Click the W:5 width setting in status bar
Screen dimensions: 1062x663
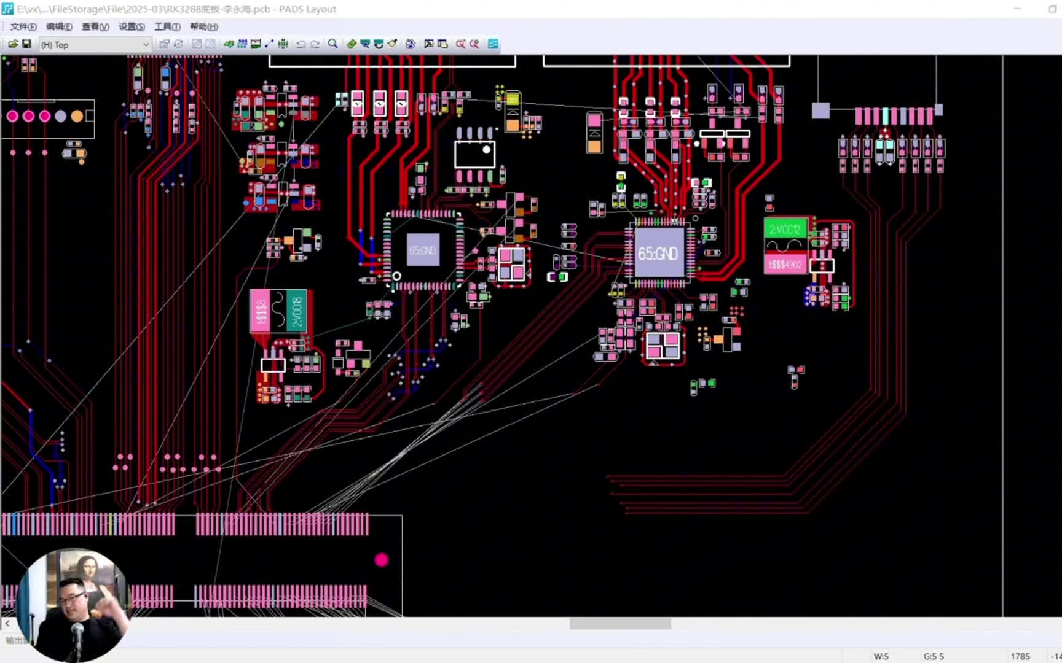click(x=881, y=656)
